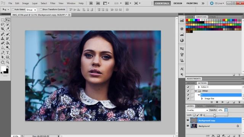Expand the Image Size step
Screen dimensions: 244x137
[x=202, y=99]
